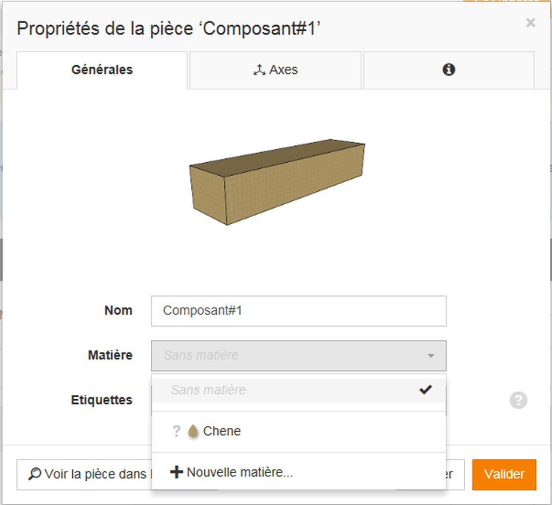
Task: Open the information tab icon
Action: 448,70
